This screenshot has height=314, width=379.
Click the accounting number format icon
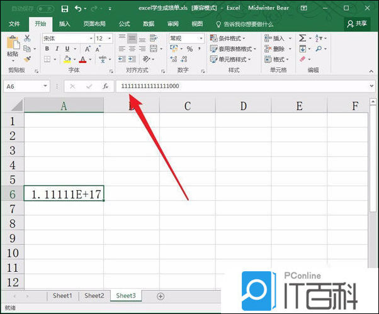[174, 48]
